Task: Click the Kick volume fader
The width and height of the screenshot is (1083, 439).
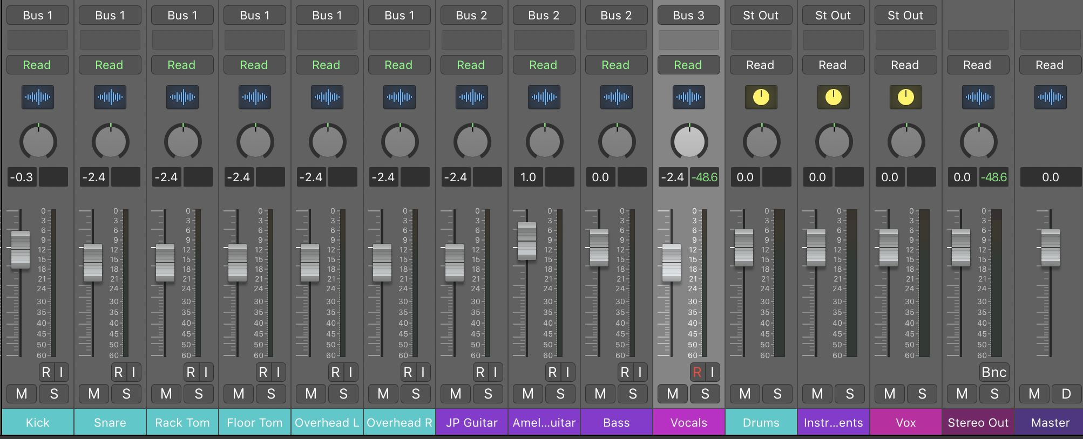Action: [x=21, y=249]
